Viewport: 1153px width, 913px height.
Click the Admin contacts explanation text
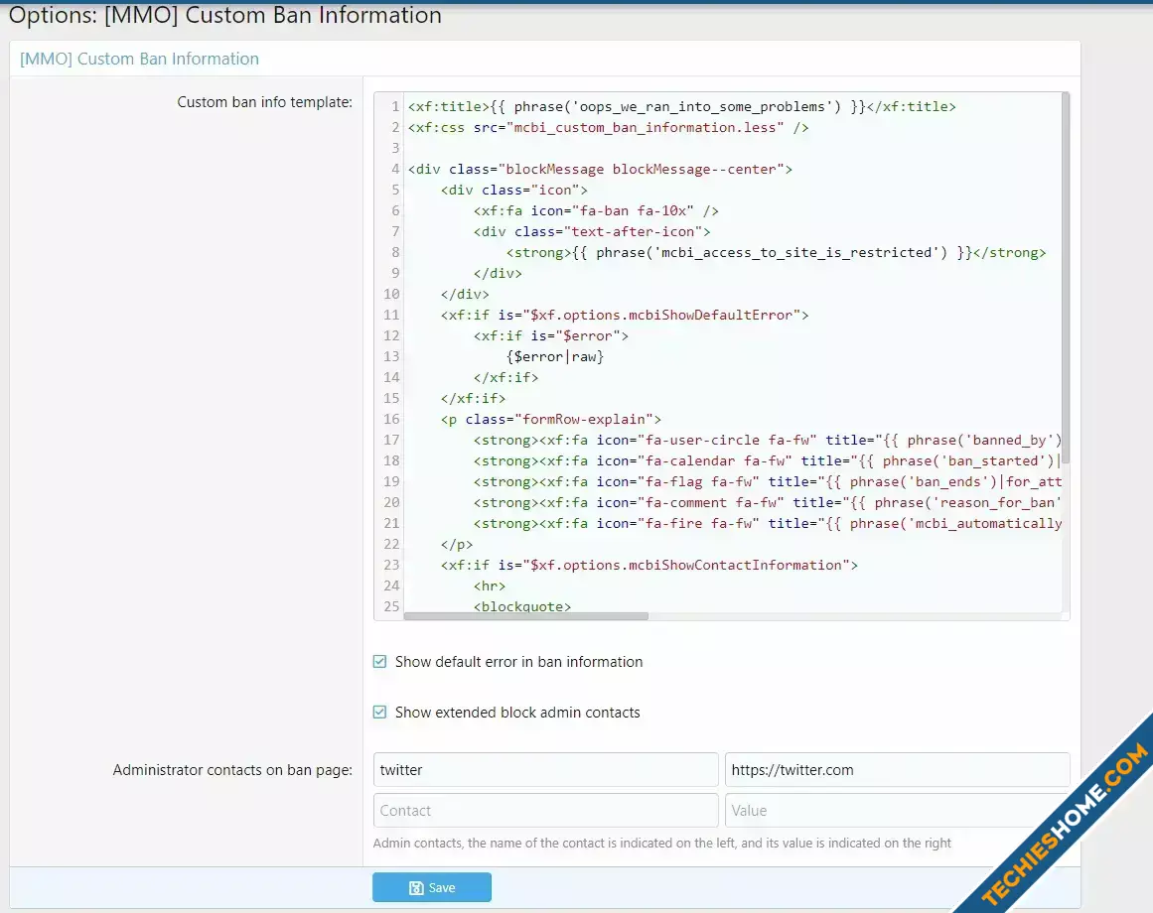click(x=661, y=843)
